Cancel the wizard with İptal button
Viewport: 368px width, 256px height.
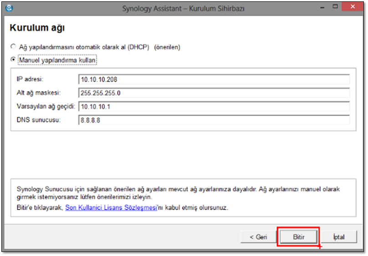[339, 237]
